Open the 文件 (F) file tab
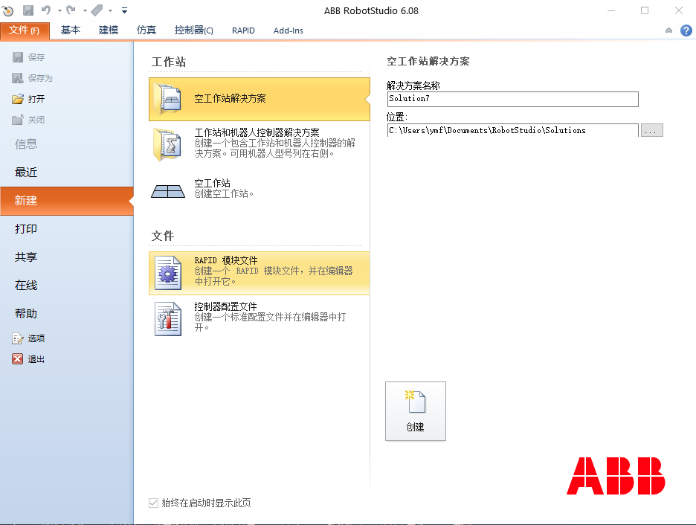Screen dimensions: 696x525 (25, 30)
